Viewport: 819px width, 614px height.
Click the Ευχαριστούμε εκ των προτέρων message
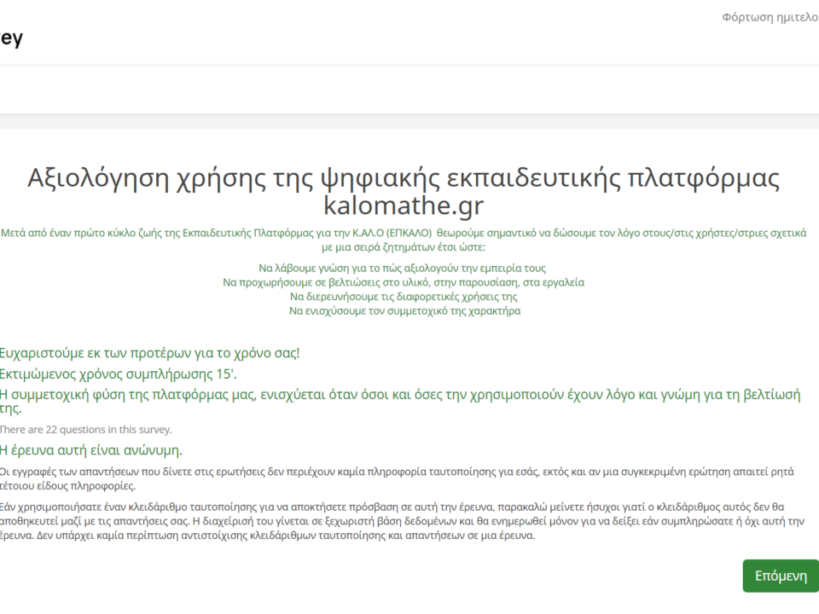pos(149,352)
